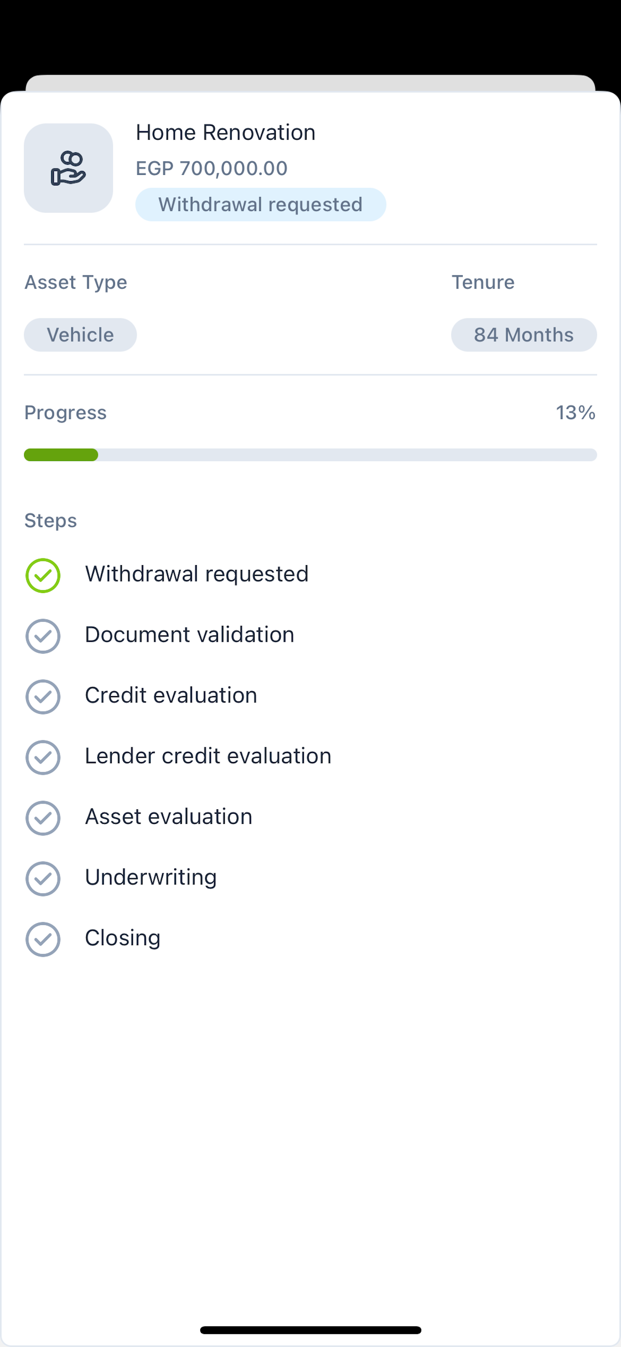The height and width of the screenshot is (1347, 621).
Task: Tap the home indicator bar
Action: click(310, 1330)
